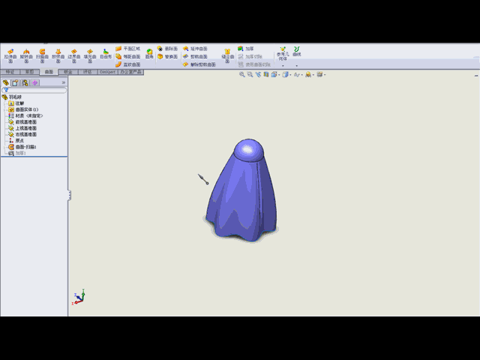Select the Revolved Surface (旋转曲面) tool

pos(26,55)
